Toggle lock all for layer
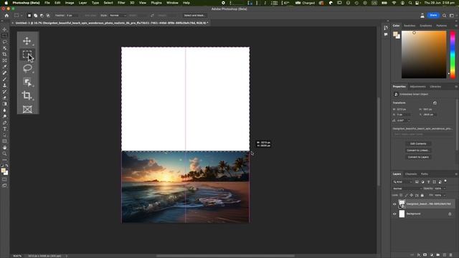The height and width of the screenshot is (258, 459). 422,195
